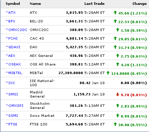The height and width of the screenshot is (132, 149).
Task: Open the ^IXX symbol link
Action: click(x=10, y=83)
